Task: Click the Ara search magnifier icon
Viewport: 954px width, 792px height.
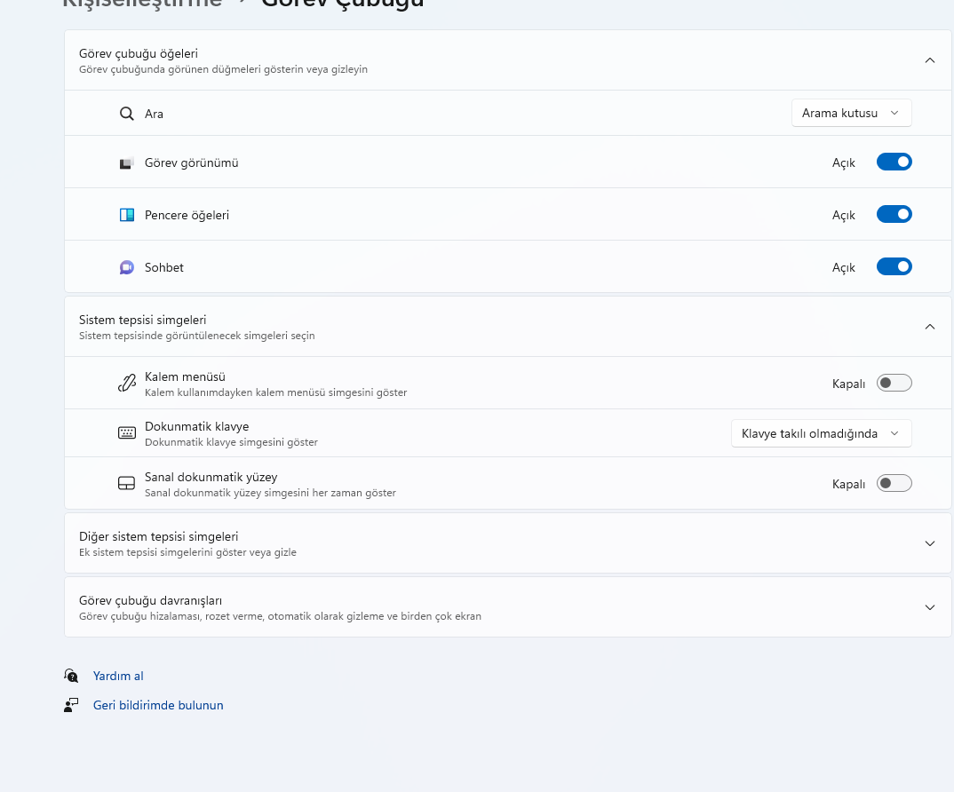Action: (x=126, y=114)
